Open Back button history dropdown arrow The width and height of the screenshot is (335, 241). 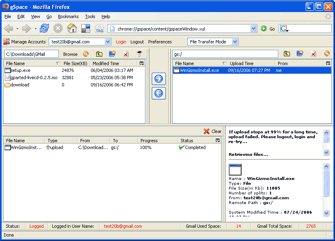(17, 29)
